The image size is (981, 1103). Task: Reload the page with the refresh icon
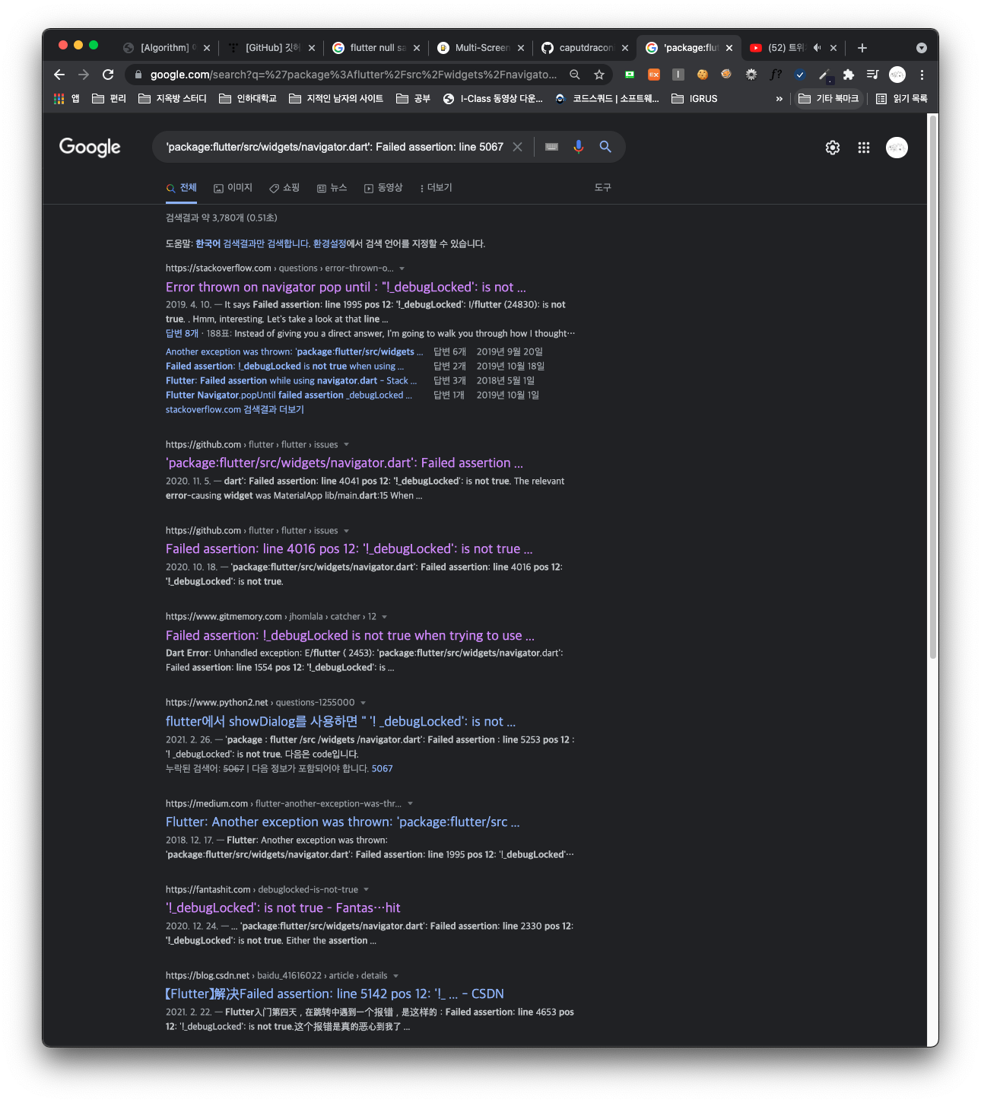[108, 75]
